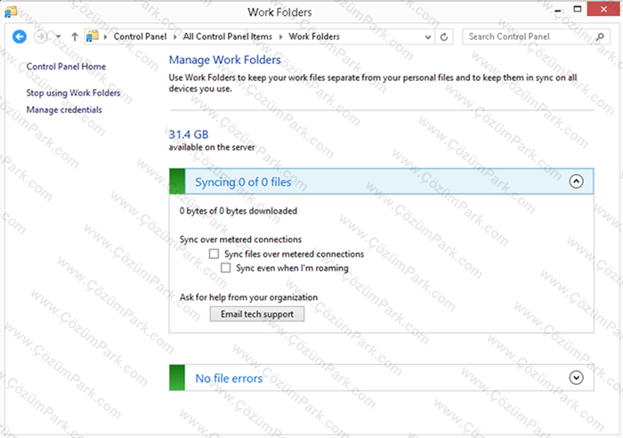Click the address bar folder icon
Viewport: 623px width, 438px height.
click(x=93, y=36)
